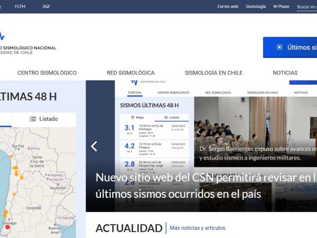Click the Últimos sismos blue button
This screenshot has height=238, width=317.
(290, 48)
